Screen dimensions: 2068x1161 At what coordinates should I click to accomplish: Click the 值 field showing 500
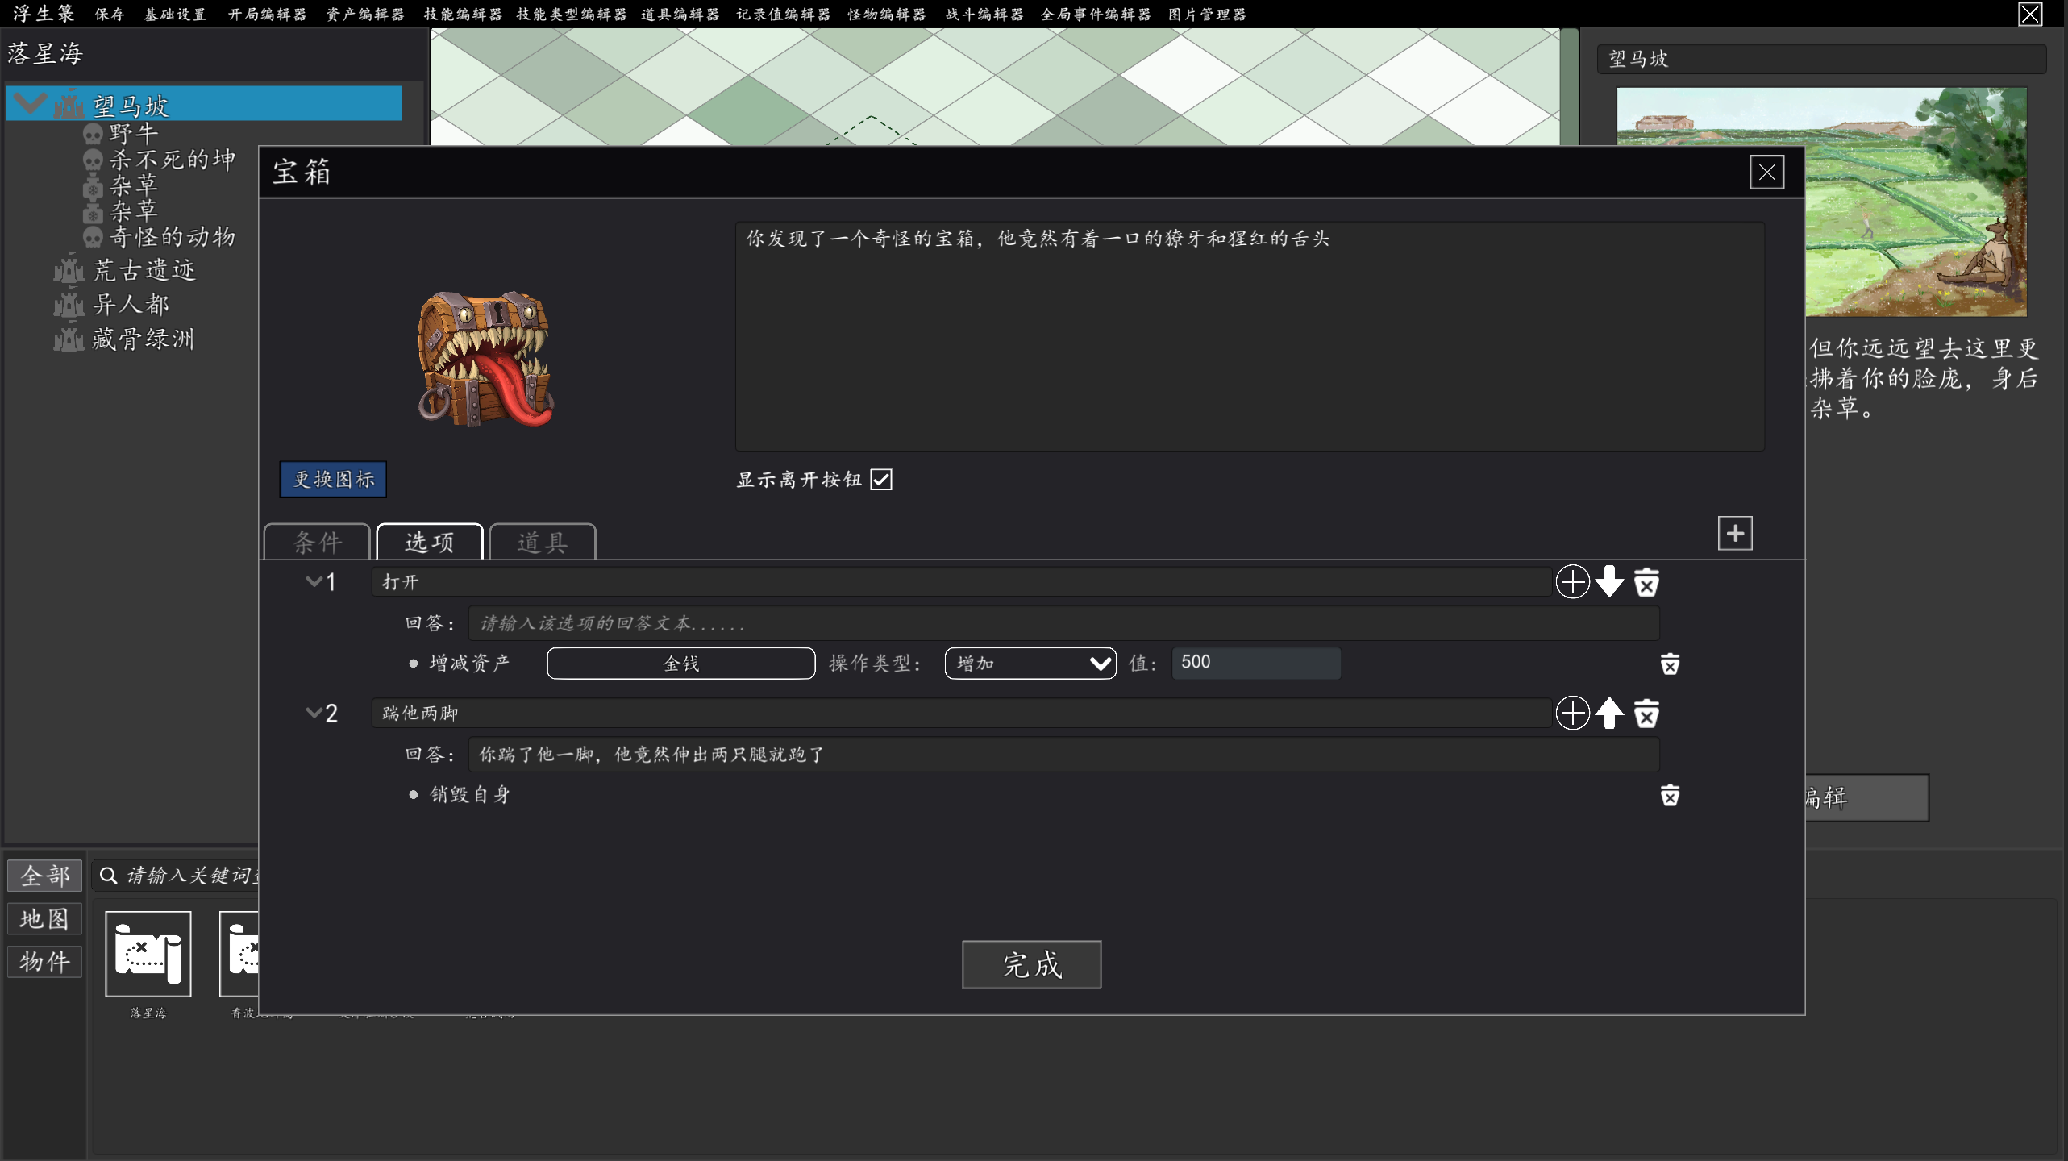[1256, 663]
